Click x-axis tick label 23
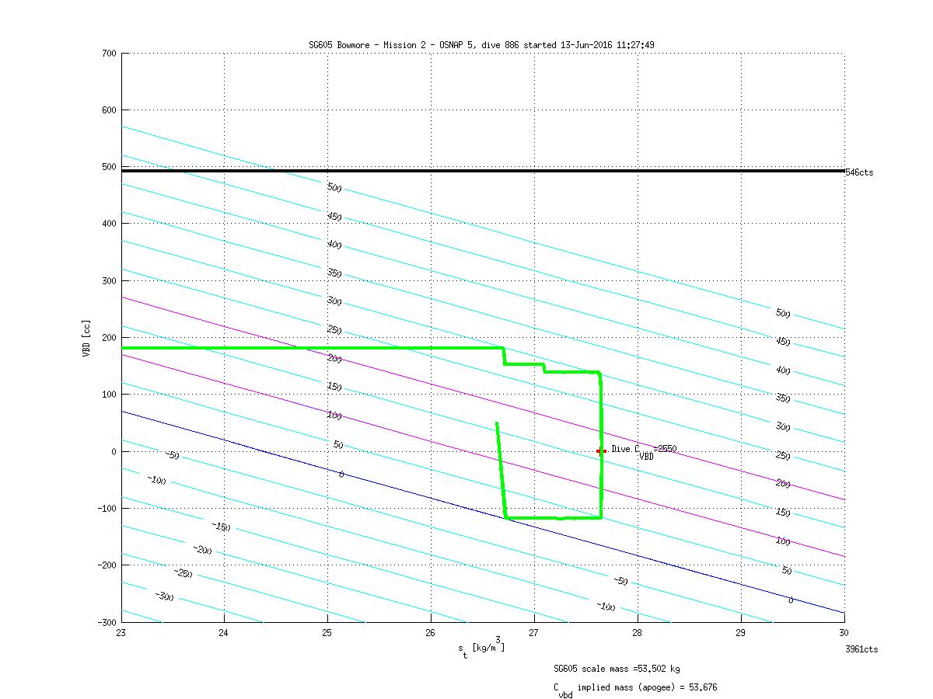 tap(122, 633)
